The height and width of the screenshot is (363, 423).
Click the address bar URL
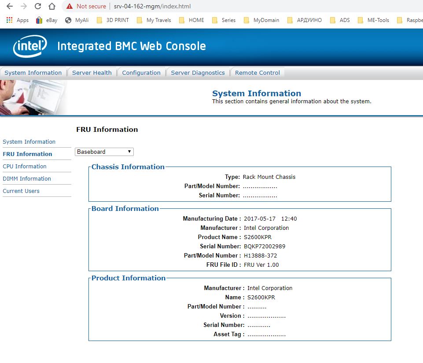pyautogui.click(x=152, y=7)
